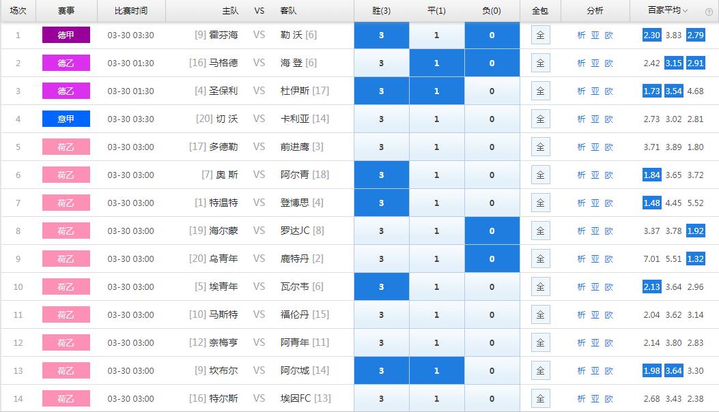The image size is (719, 412).
Task: Click odds value 3.15 for 马格德 match
Action: tap(674, 63)
